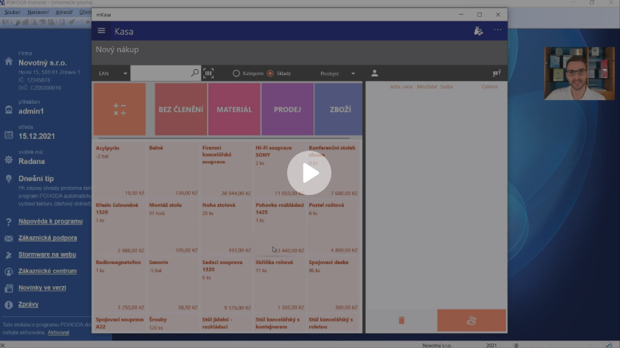Select the Sklady radio button
This screenshot has width=620, height=348.
(270, 73)
